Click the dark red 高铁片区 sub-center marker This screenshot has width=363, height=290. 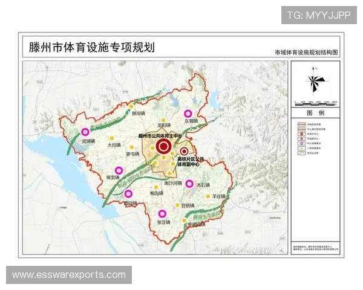pyautogui.click(x=184, y=151)
